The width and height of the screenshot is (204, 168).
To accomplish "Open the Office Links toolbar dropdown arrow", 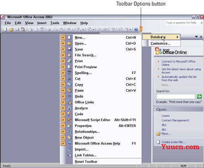I will (83, 30).
